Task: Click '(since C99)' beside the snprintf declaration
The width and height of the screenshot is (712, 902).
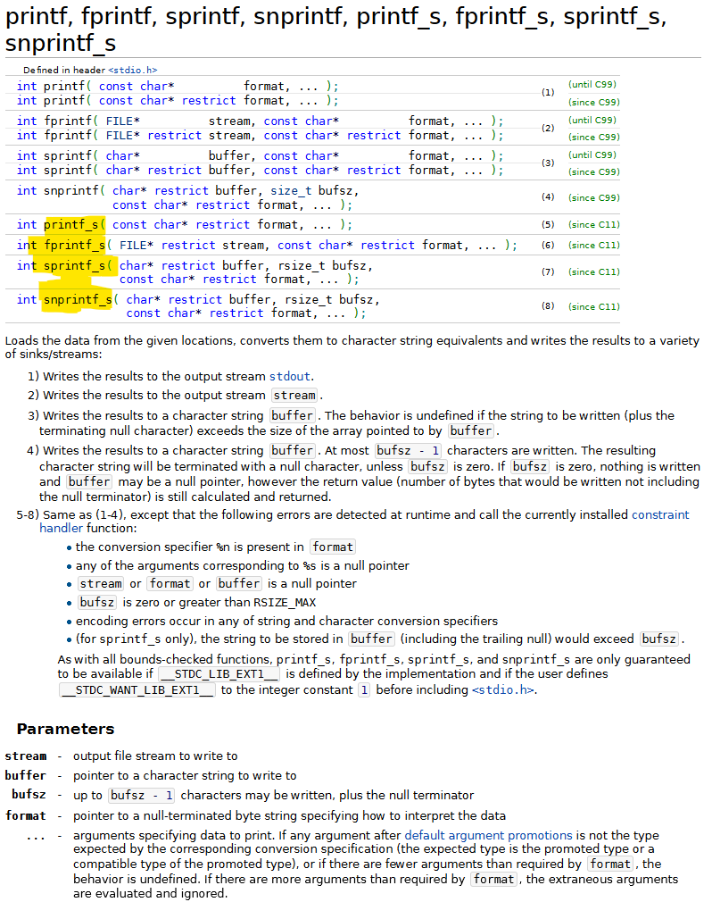Action: click(x=593, y=197)
